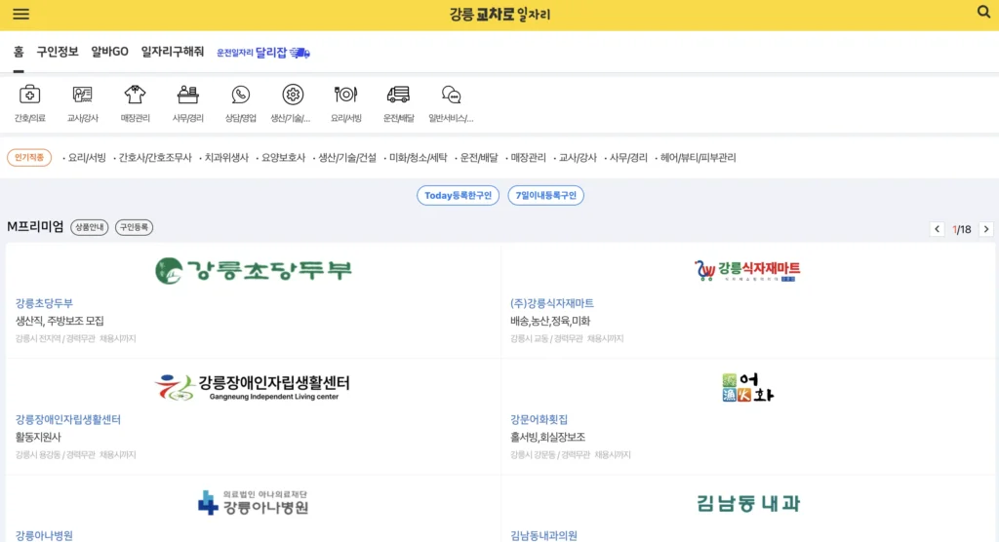Switch to the 홈 tab
This screenshot has height=542, width=999.
19,52
